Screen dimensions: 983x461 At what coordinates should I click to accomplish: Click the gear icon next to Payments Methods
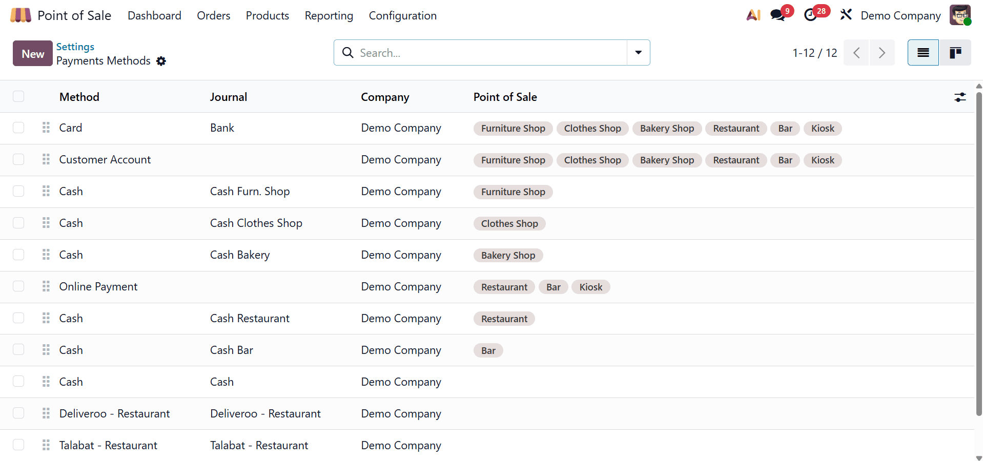point(161,61)
